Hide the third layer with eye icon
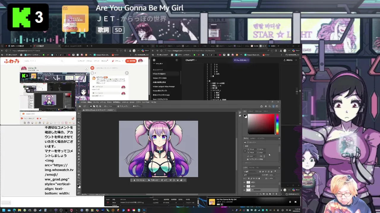 [244, 190]
